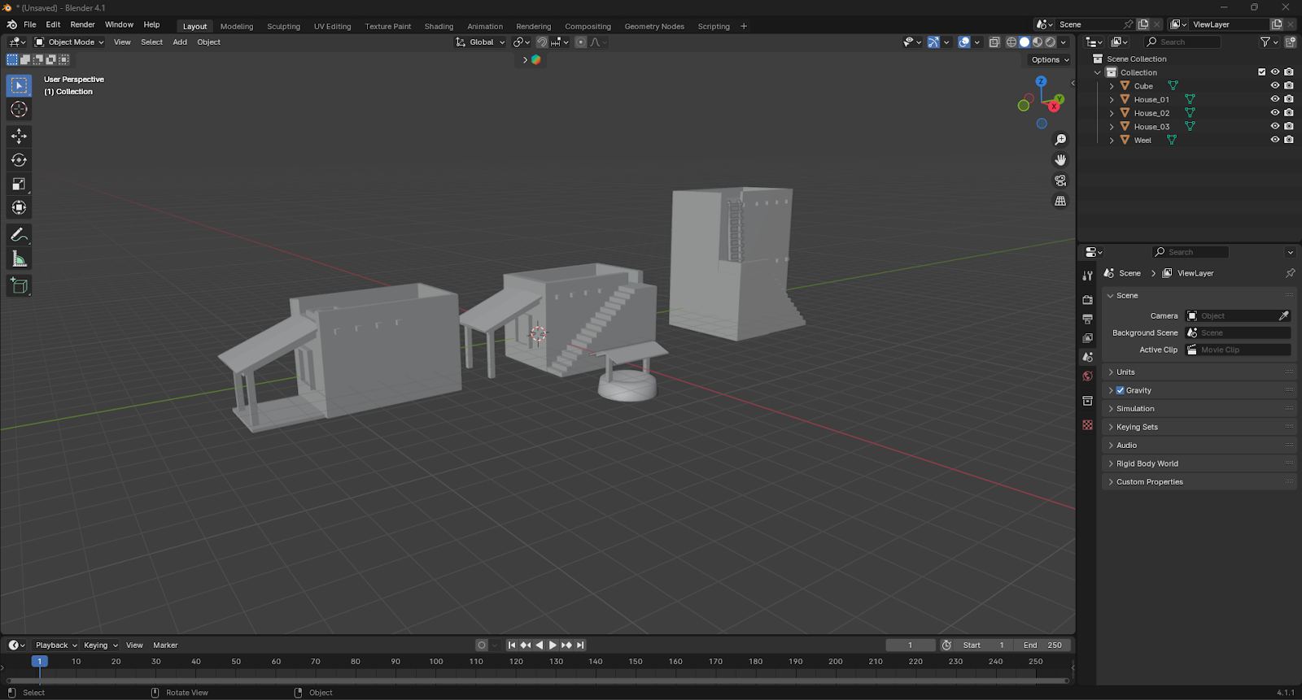The image size is (1302, 700).
Task: Choose the Move tool
Action: [x=19, y=137]
